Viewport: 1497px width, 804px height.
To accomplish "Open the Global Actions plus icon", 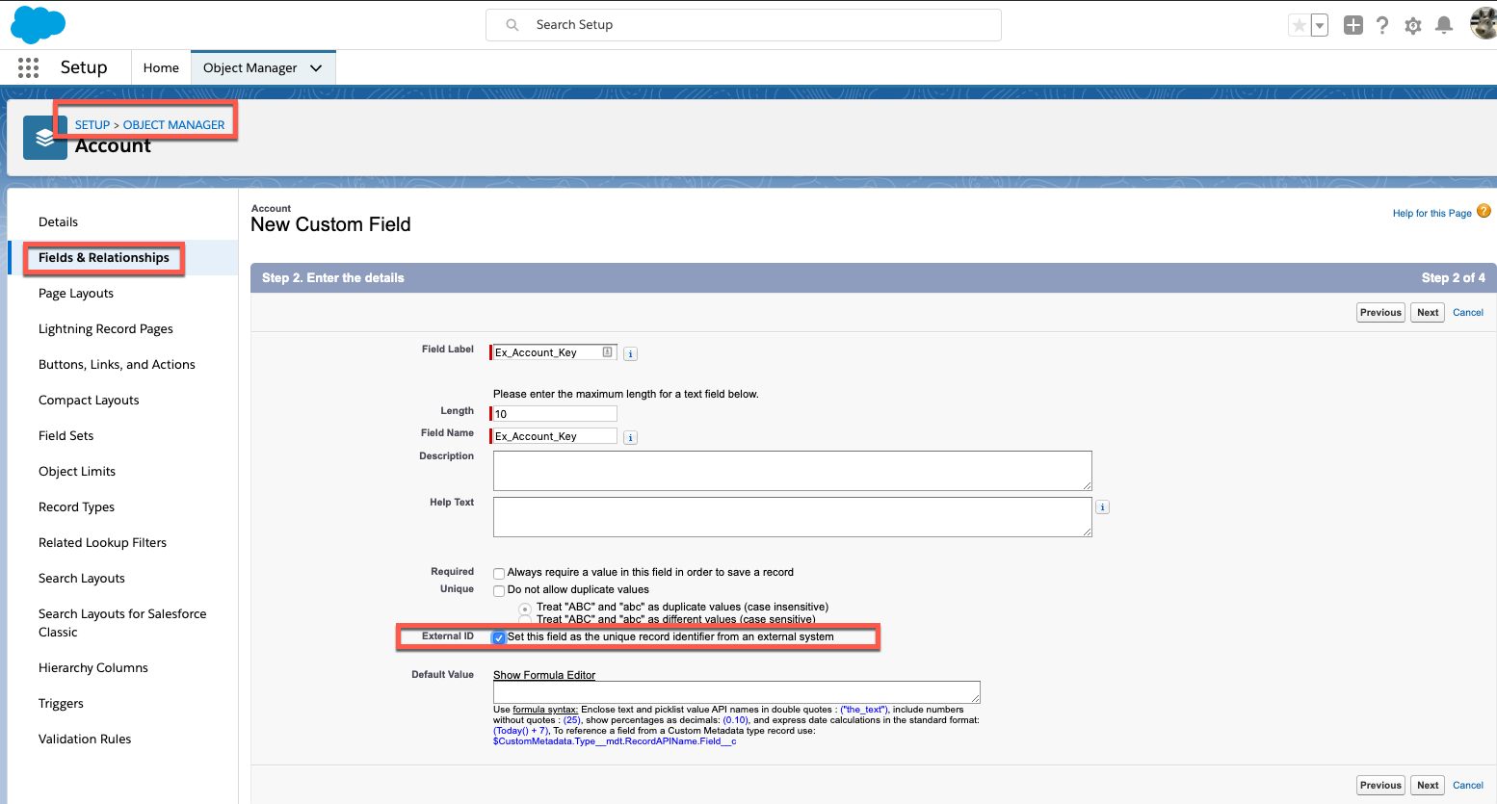I will click(1353, 25).
